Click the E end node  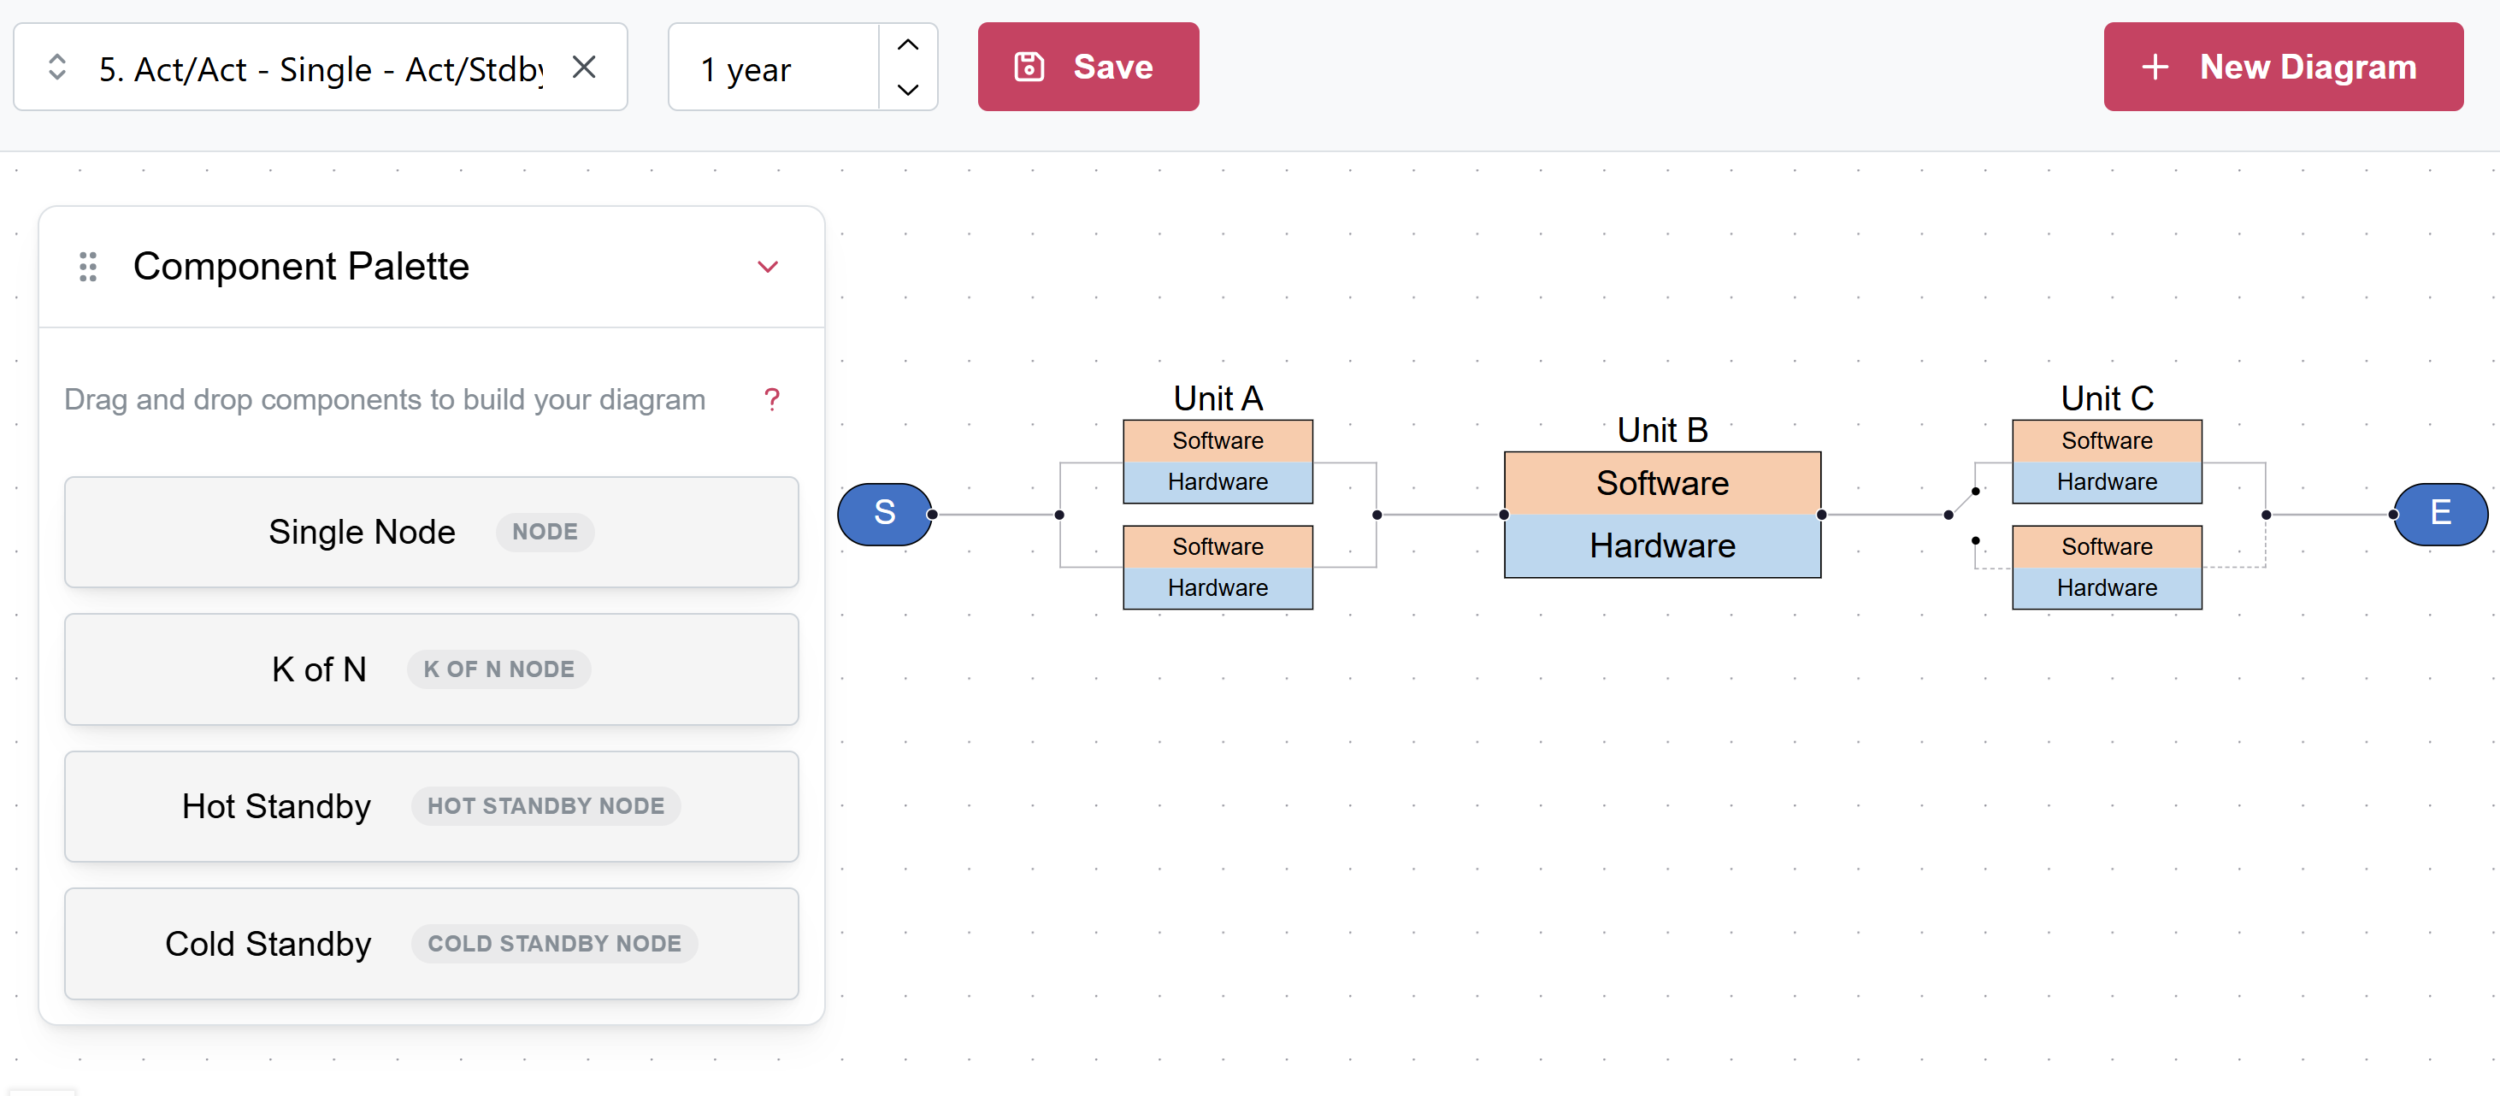click(2440, 514)
